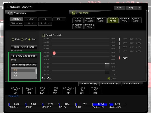This screenshot has height=113, width=151.
Task: Open SYS Fan2 step down time dropdown
Action: click(x=24, y=65)
